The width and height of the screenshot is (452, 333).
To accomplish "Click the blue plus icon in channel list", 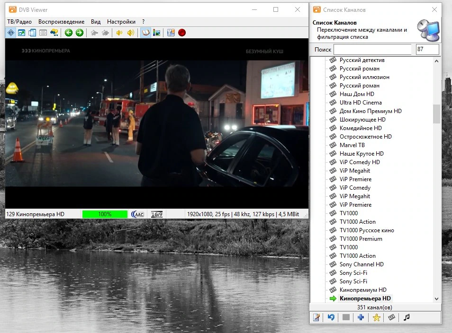I will coord(361,317).
